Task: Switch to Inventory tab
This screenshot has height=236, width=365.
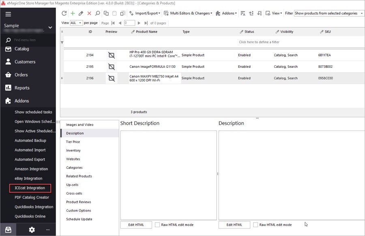Action: tap(90, 150)
